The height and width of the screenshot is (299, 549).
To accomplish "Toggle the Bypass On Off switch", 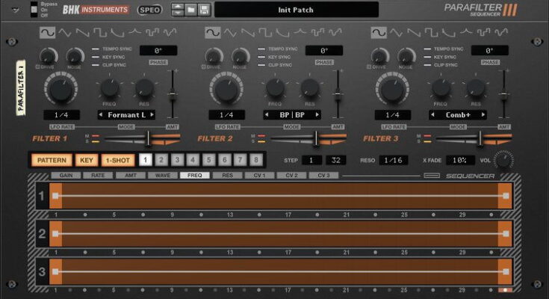I will 34,10.
